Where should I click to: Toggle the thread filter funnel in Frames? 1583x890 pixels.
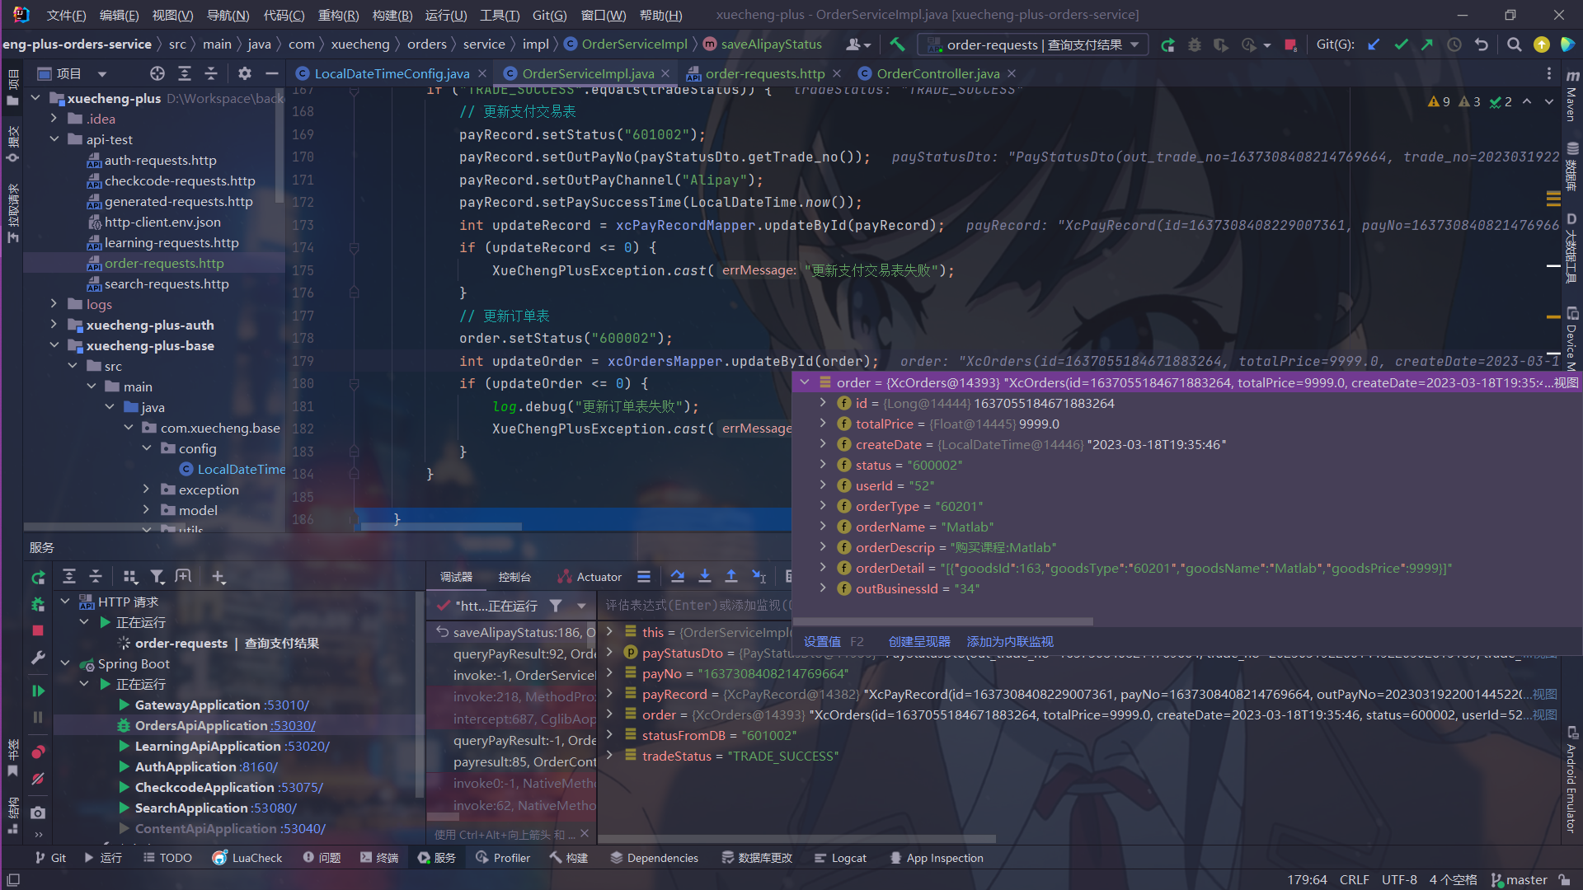(x=557, y=606)
